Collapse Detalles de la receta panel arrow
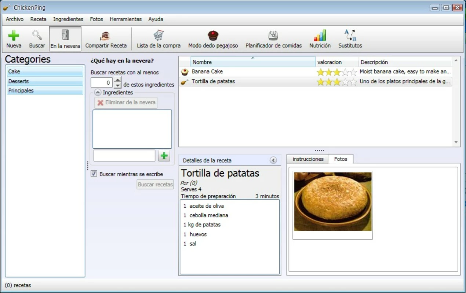This screenshot has width=466, height=293. pyautogui.click(x=273, y=160)
